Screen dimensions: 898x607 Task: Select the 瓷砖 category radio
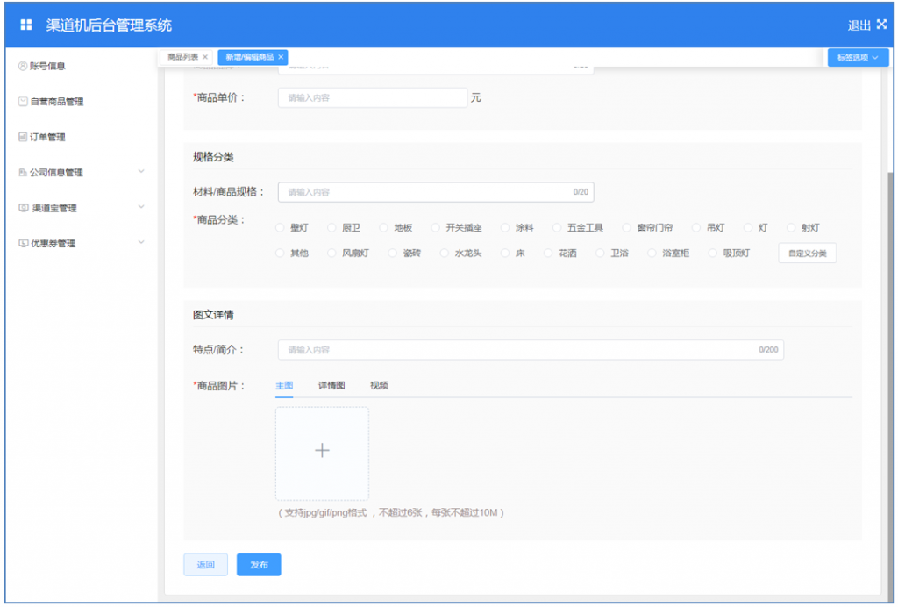coord(392,254)
